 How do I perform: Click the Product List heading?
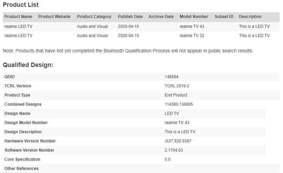tap(20, 5)
